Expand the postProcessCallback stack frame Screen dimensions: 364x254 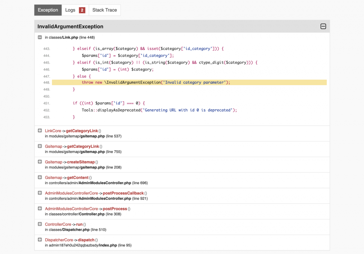[40, 193]
